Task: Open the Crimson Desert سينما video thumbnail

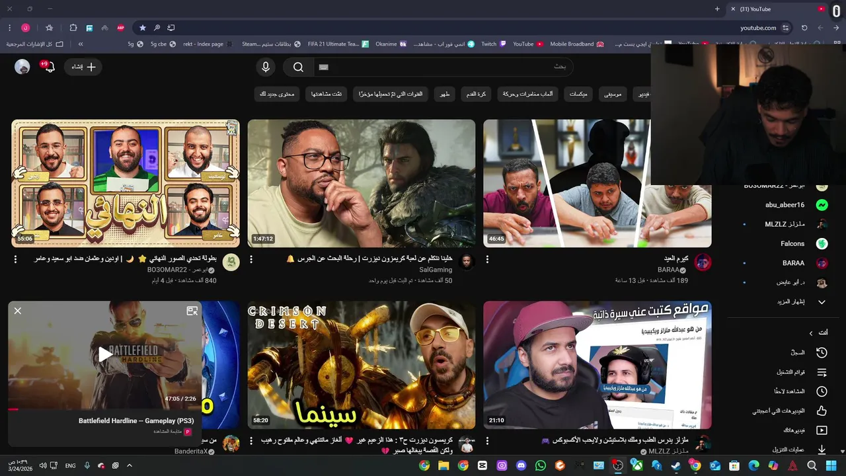Action: point(362,365)
